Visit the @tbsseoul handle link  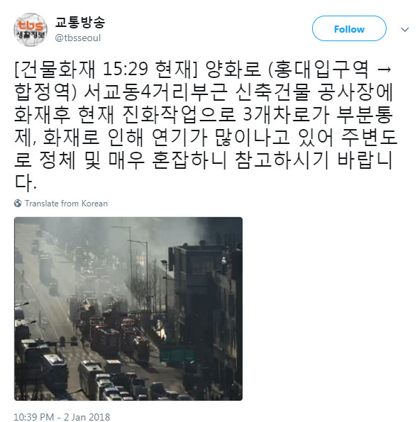pyautogui.click(x=78, y=38)
